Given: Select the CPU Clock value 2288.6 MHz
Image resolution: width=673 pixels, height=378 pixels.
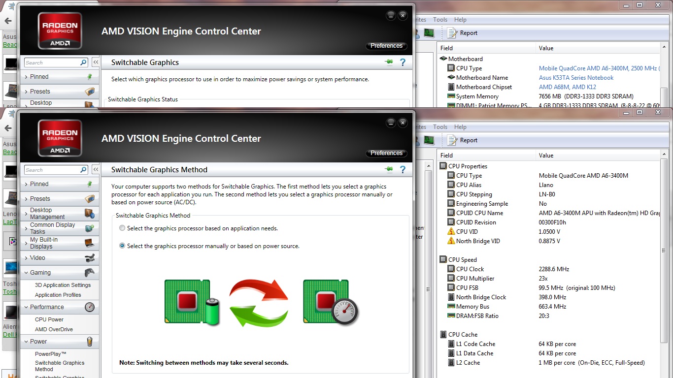Looking at the screenshot, I should coord(554,269).
